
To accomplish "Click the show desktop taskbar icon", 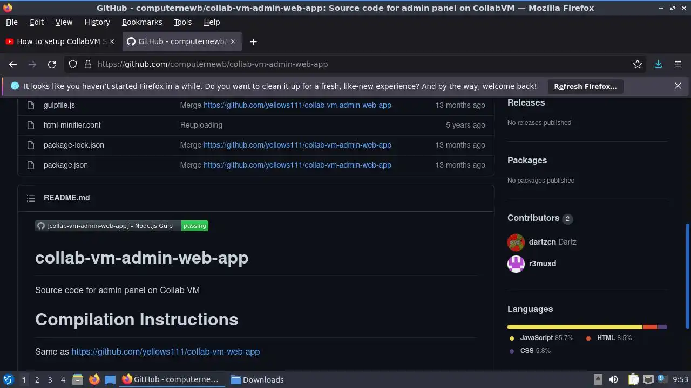I will click(110, 379).
